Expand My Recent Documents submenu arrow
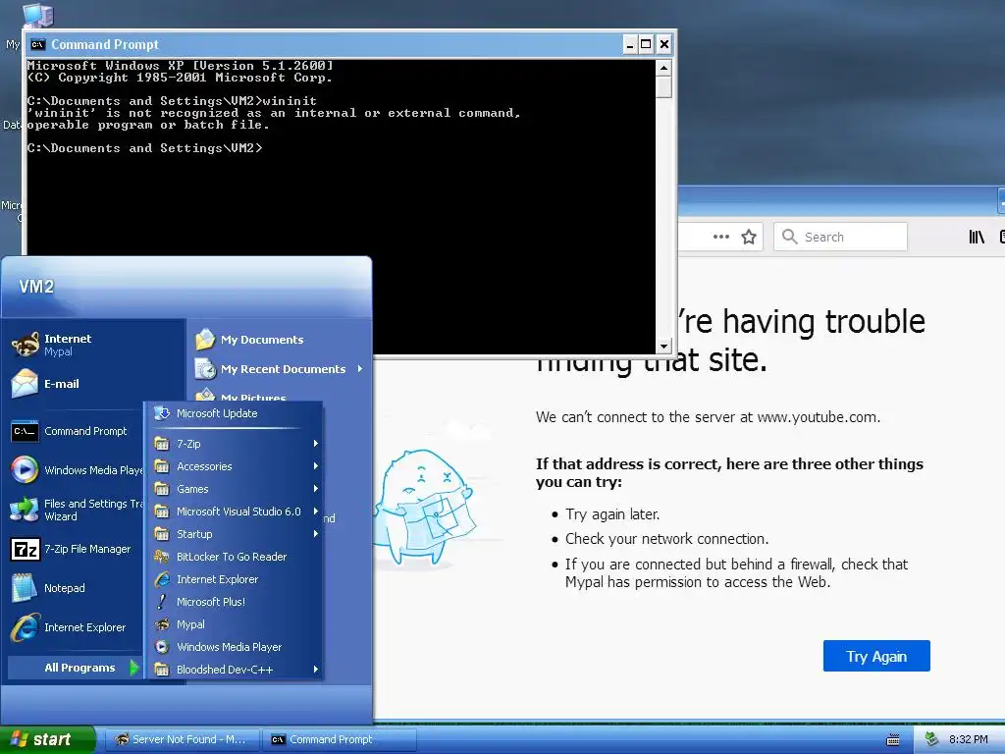Viewport: 1005px width, 754px height. click(x=360, y=369)
